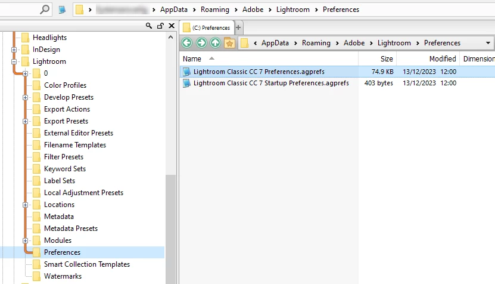Select the Headlights folder in tree
495x284 pixels.
click(x=49, y=38)
